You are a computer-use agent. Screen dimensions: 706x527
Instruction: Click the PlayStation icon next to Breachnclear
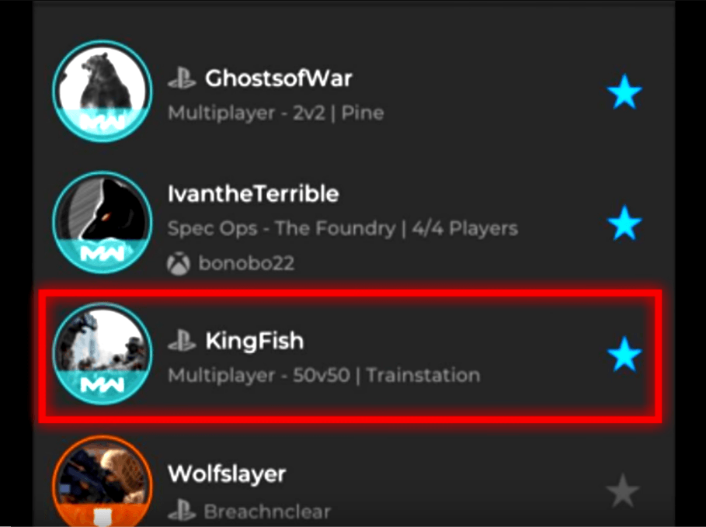pyautogui.click(x=182, y=511)
